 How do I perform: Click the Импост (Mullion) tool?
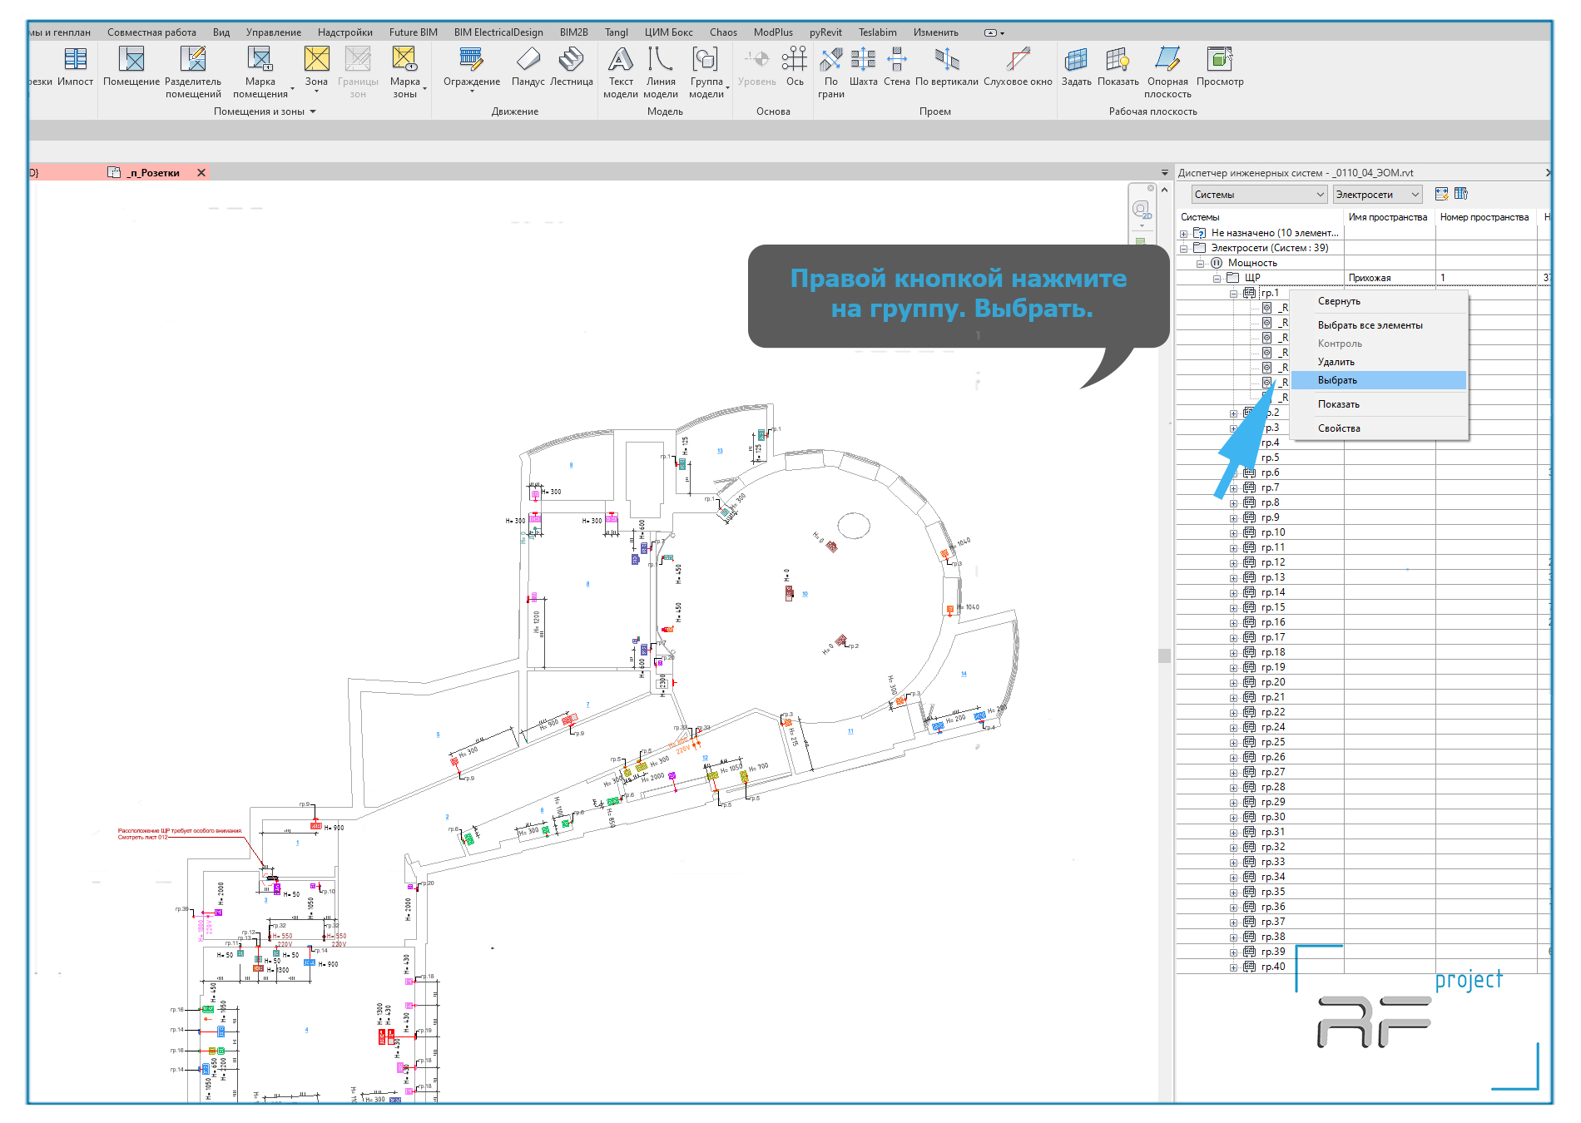click(75, 67)
